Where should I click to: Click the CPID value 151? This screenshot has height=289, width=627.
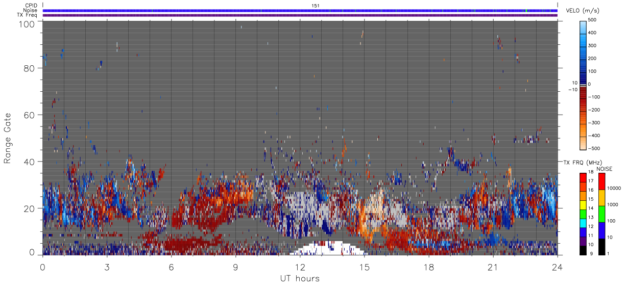316,6
